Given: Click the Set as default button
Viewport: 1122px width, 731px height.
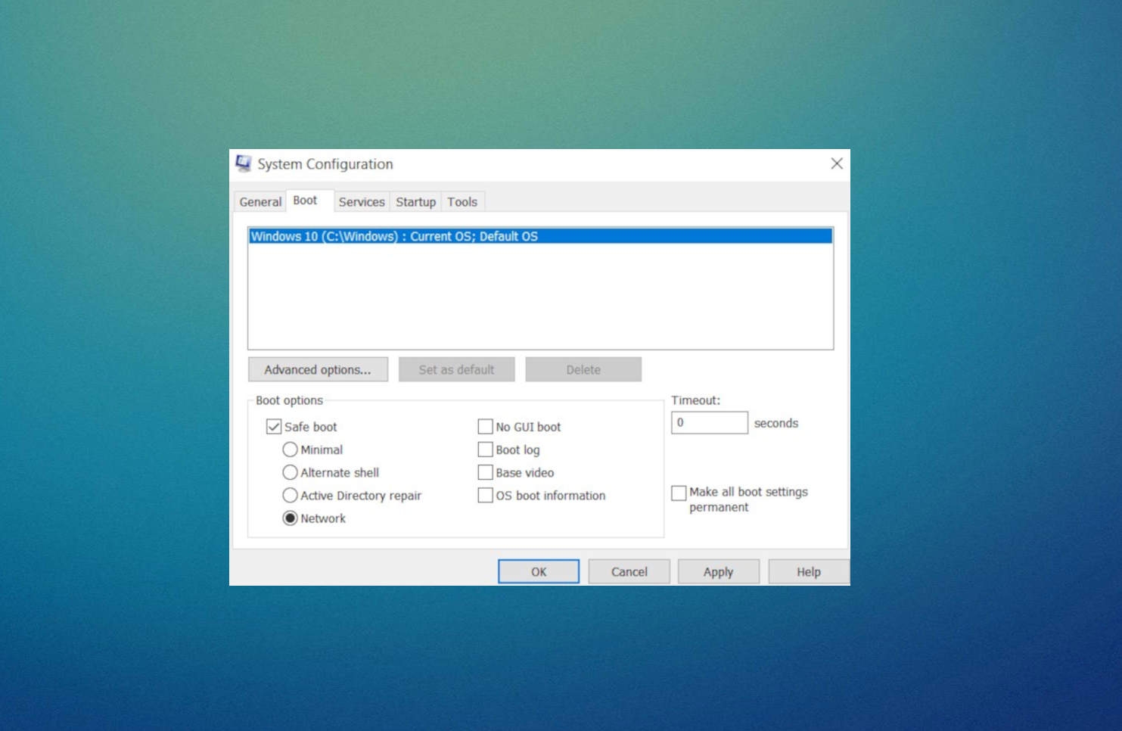Looking at the screenshot, I should 456,369.
